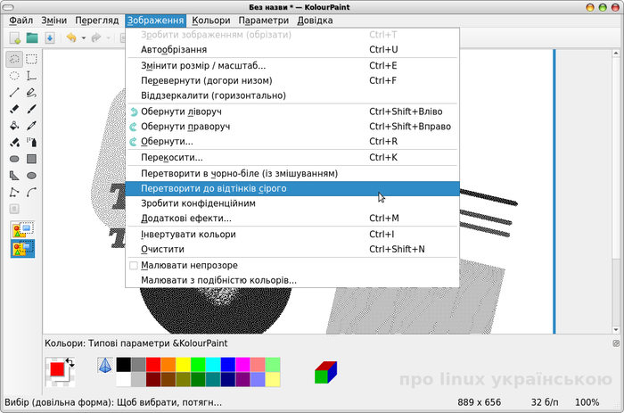This screenshot has height=413, width=624.
Task: Select the polygon tool
Action: tap(14, 176)
